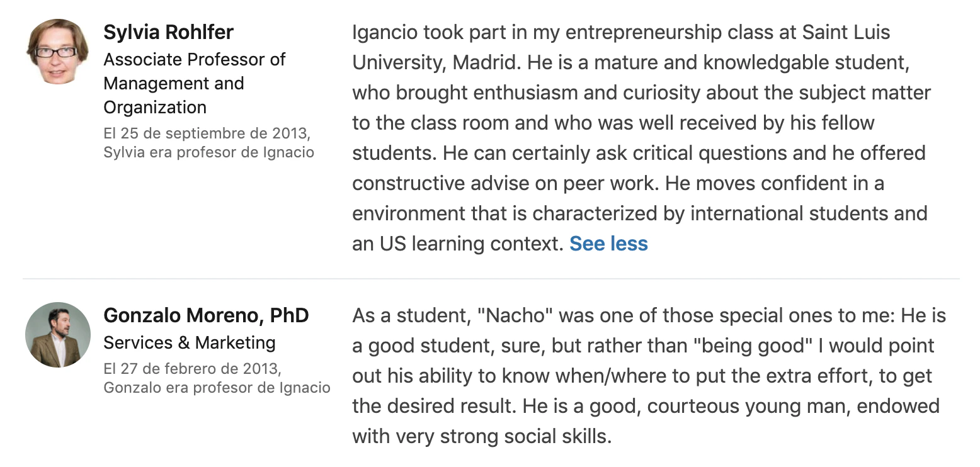The height and width of the screenshot is (467, 980).
Task: Open Gonzalo Moreno's profile picture
Action: (x=57, y=335)
